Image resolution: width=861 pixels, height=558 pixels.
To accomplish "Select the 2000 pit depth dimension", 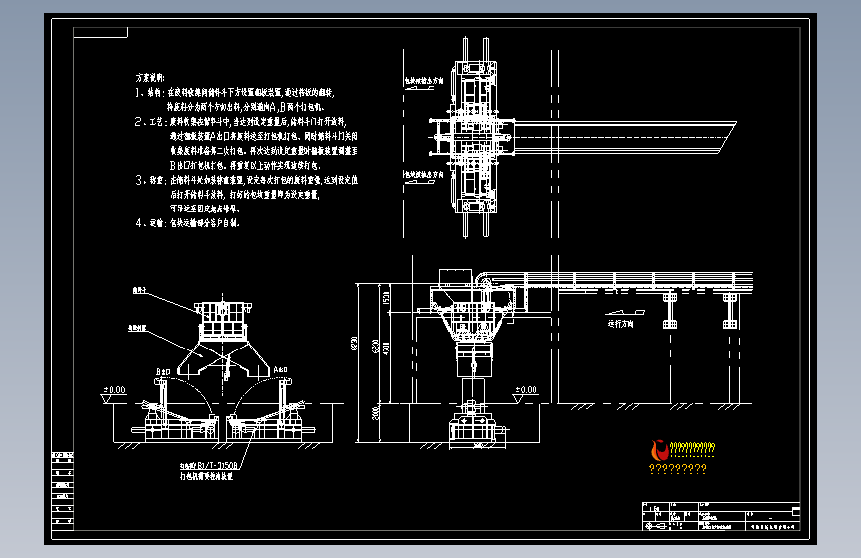I will click(x=376, y=413).
